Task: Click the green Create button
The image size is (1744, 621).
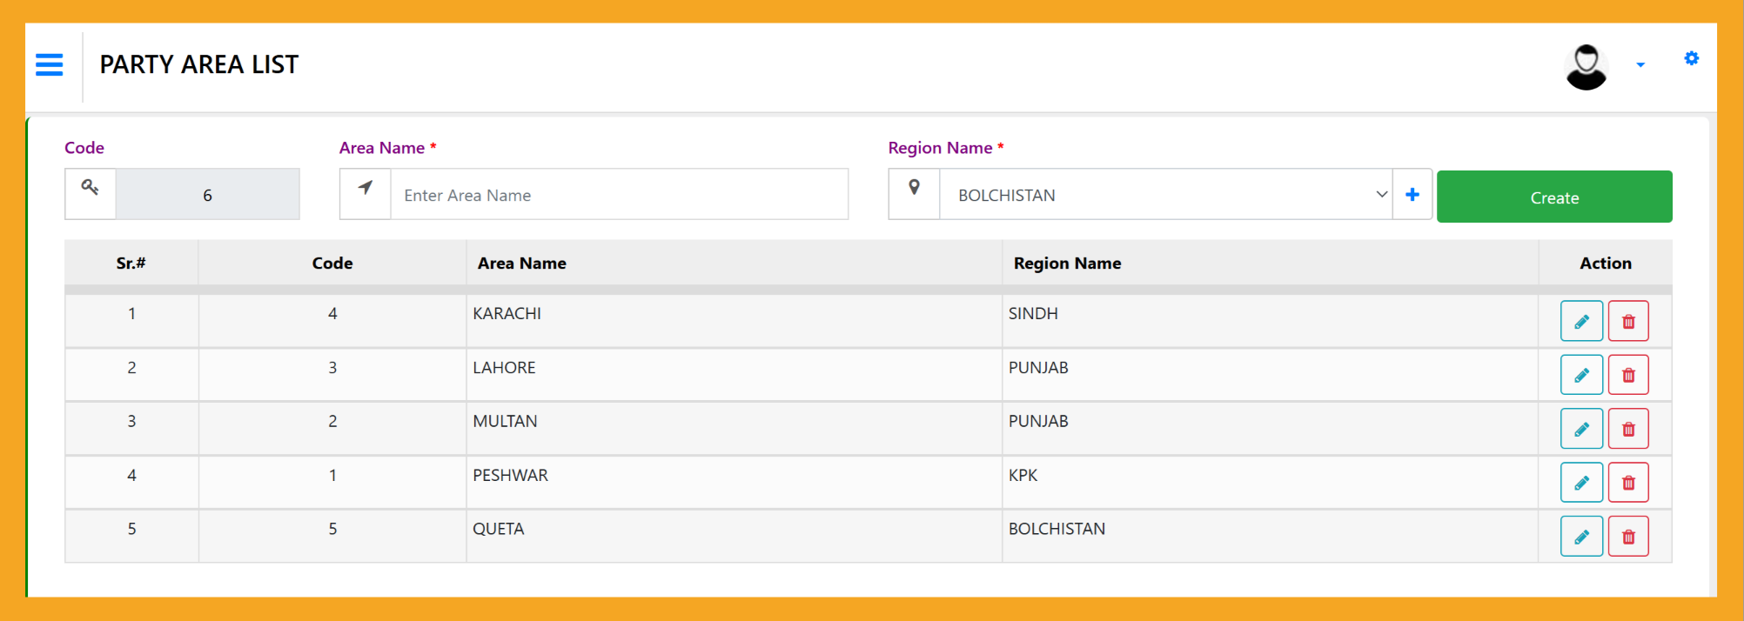Action: (x=1553, y=197)
